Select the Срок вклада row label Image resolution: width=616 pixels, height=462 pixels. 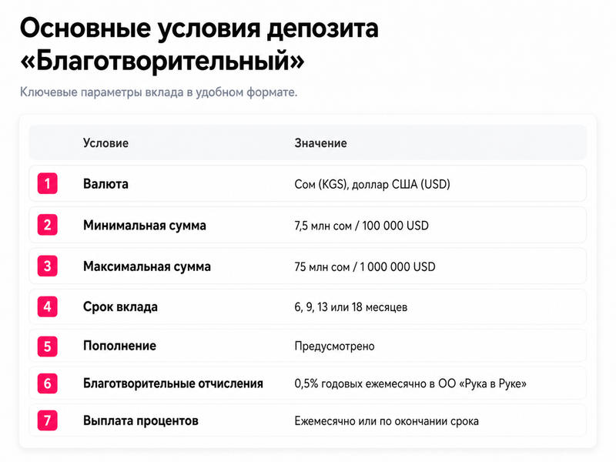120,306
